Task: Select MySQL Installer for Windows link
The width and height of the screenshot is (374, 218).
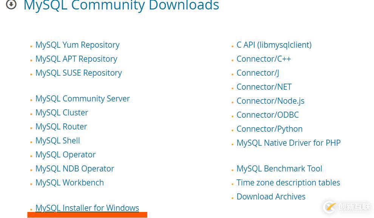Action: [x=87, y=208]
